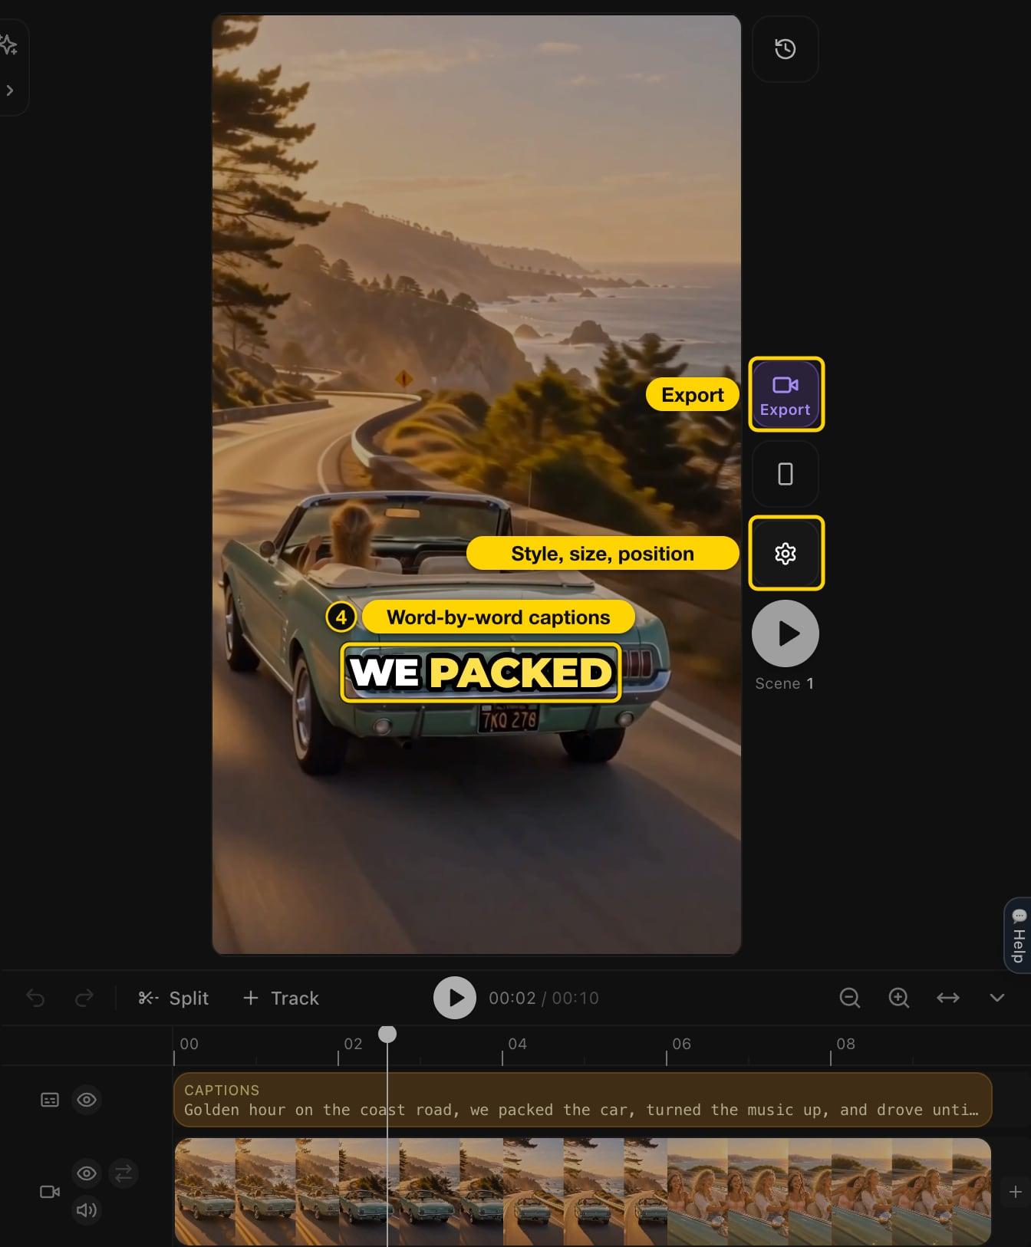Screen dimensions: 1031x1247
Task: Play Scene 1 preview
Action: pos(785,633)
